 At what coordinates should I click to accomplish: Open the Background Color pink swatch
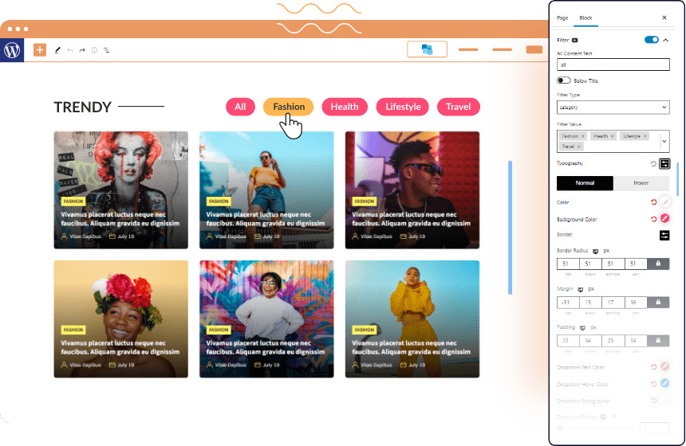pyautogui.click(x=664, y=218)
